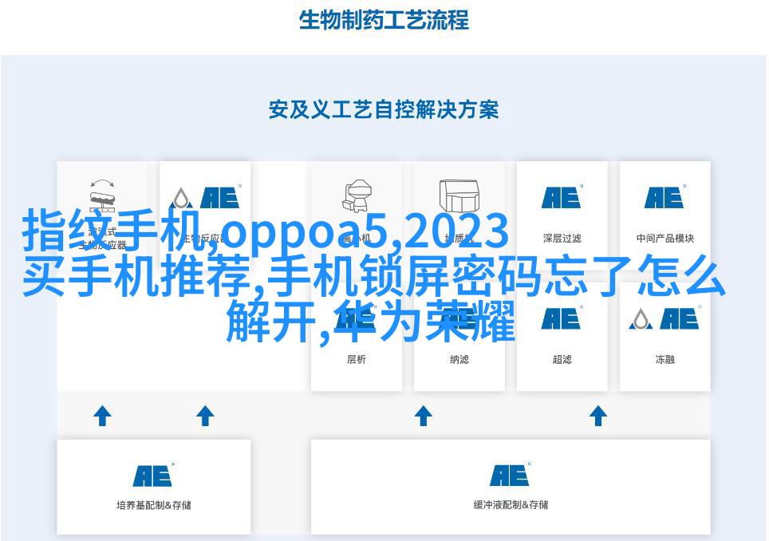769x541 pixels.
Task: Click the AE logo above 中间产品模块
Action: click(664, 197)
